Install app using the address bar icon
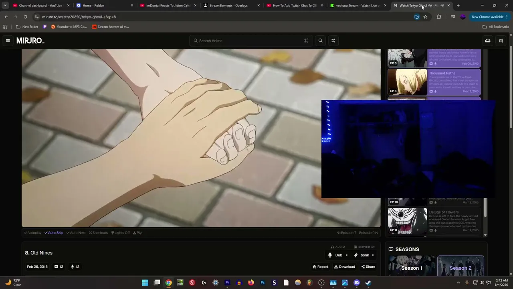This screenshot has width=513, height=289. pyautogui.click(x=417, y=17)
